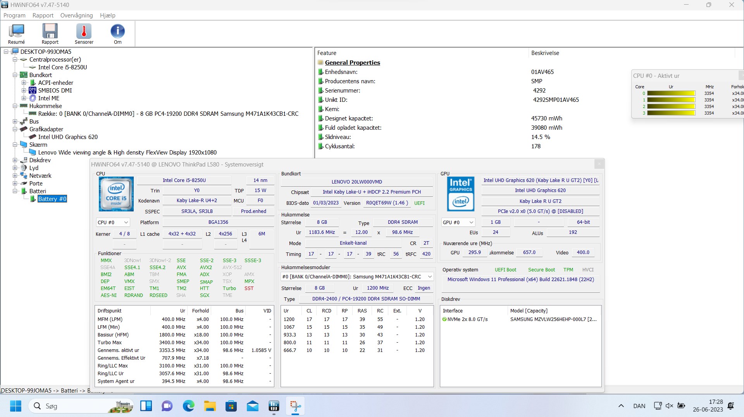Open the Program menu

(x=14, y=15)
